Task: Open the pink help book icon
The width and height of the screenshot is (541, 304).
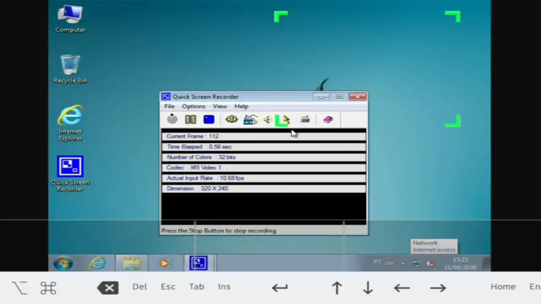Action: coord(328,120)
